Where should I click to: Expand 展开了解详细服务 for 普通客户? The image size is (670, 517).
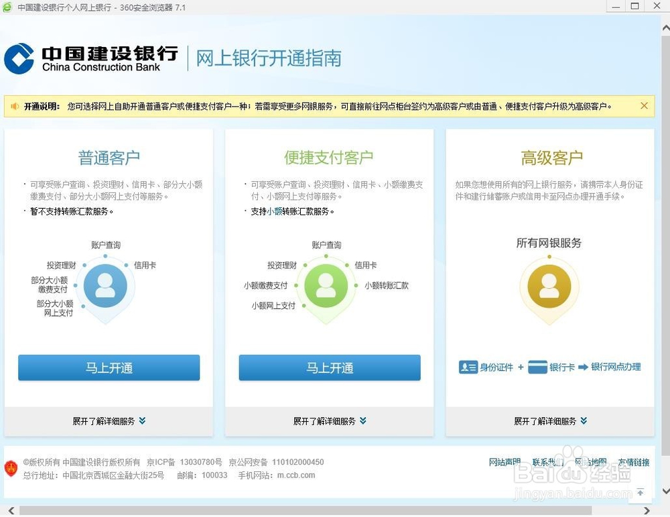click(109, 421)
